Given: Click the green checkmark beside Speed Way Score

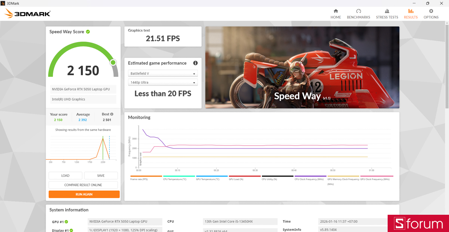Looking at the screenshot, I should [x=87, y=32].
